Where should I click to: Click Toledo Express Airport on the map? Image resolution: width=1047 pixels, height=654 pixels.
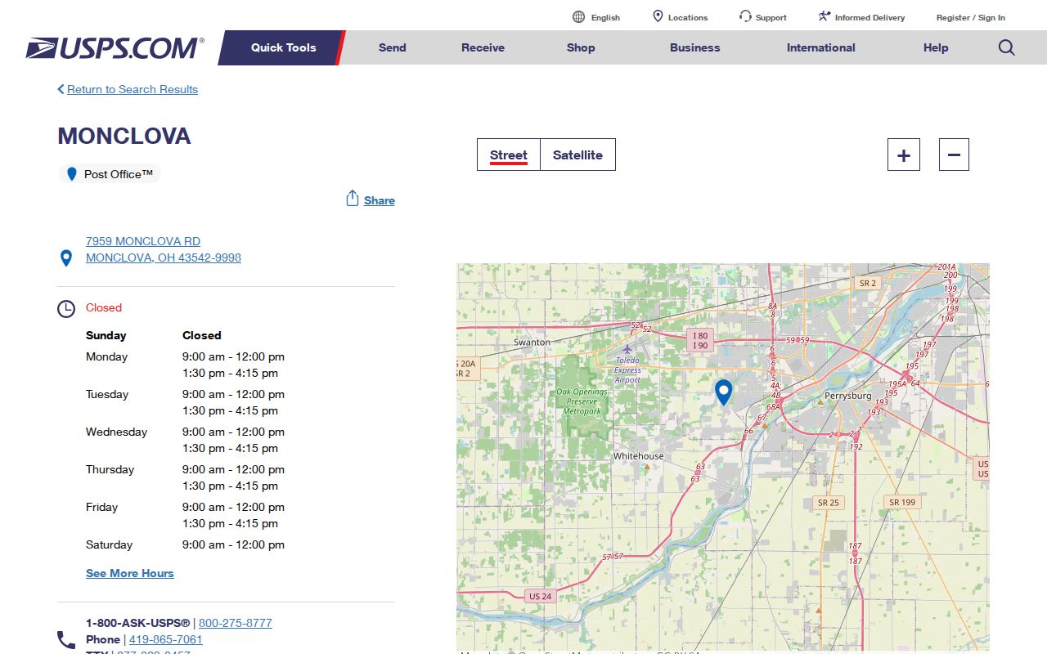pyautogui.click(x=627, y=370)
